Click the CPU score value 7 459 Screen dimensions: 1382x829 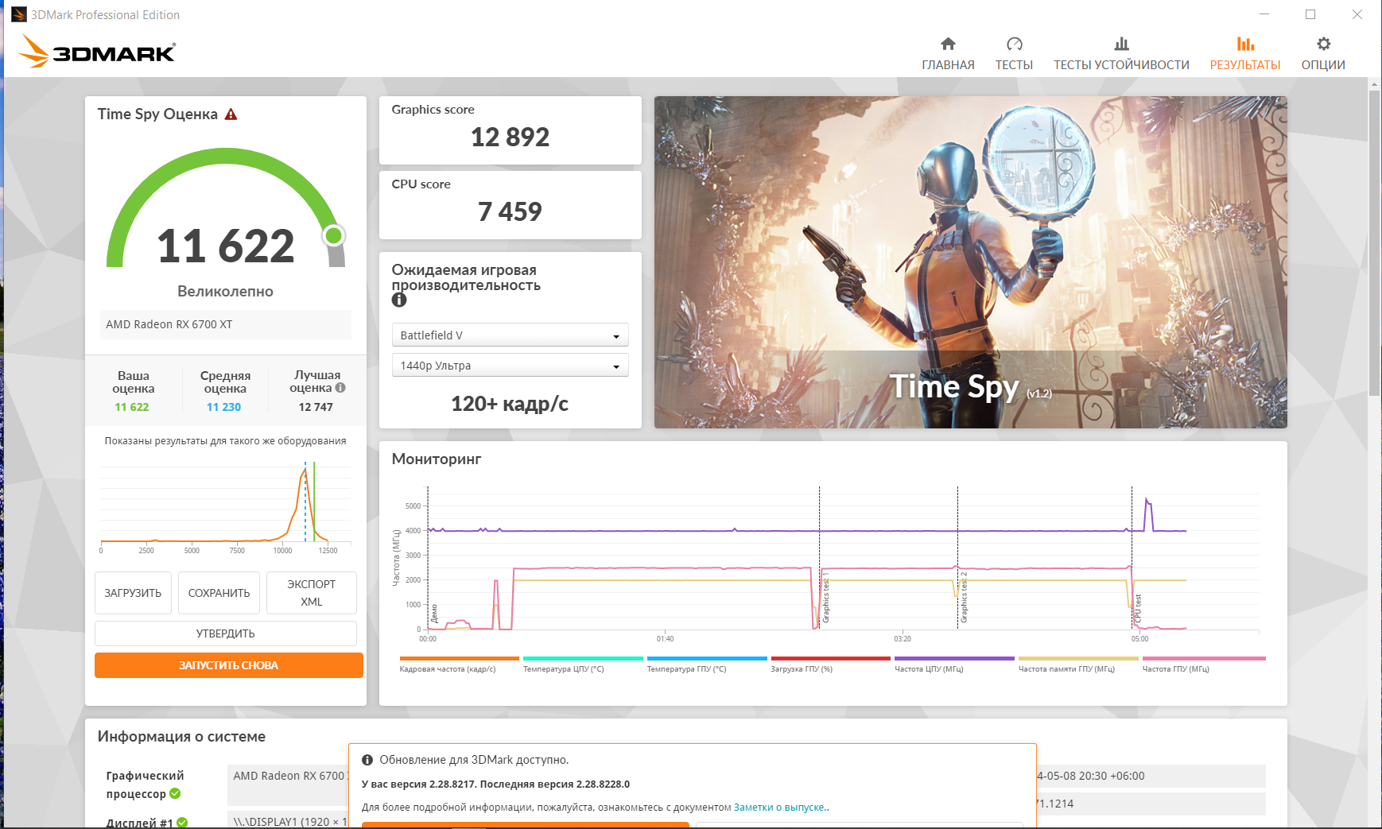click(510, 211)
